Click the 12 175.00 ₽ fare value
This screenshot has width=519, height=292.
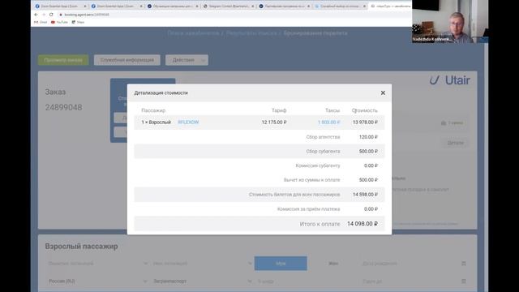(274, 122)
